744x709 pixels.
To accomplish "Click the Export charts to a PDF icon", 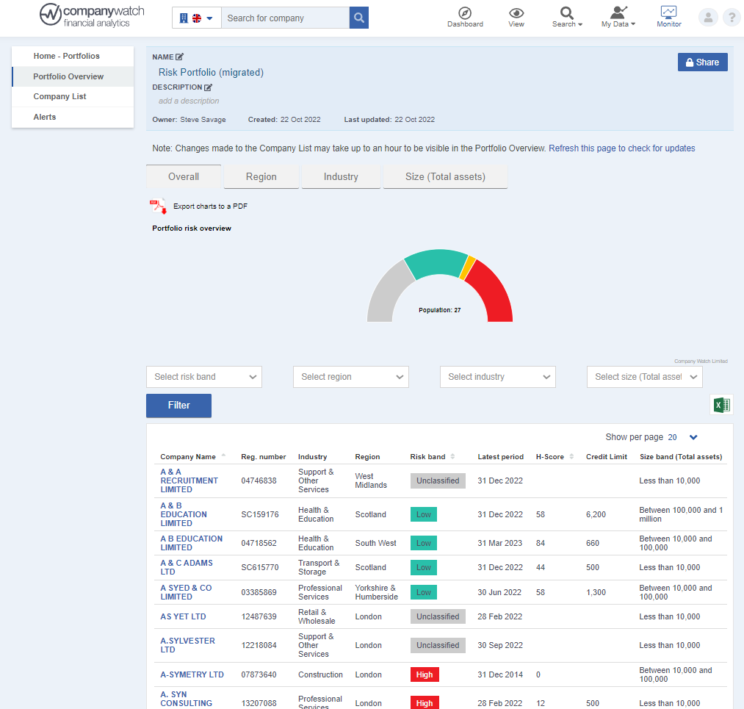I will (x=157, y=206).
